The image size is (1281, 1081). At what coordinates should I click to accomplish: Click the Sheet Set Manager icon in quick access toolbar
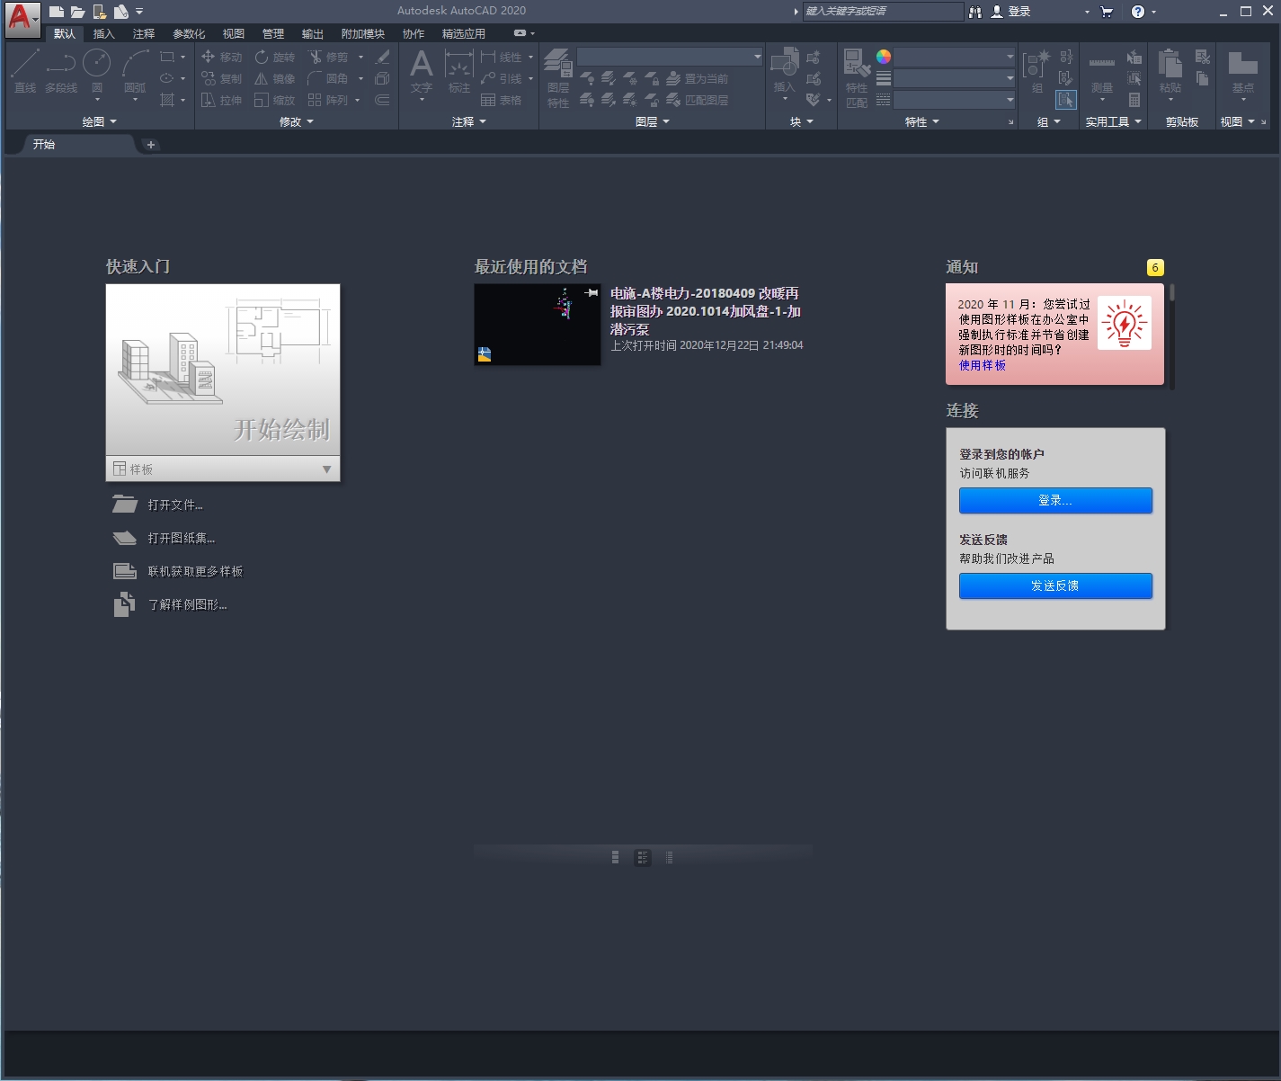[120, 12]
